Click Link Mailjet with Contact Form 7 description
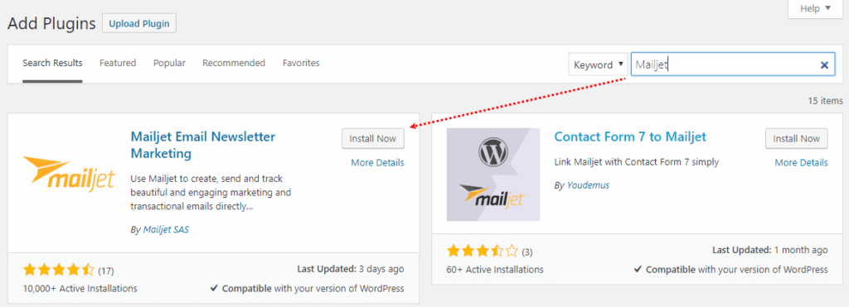Image resolution: width=849 pixels, height=307 pixels. tap(637, 162)
